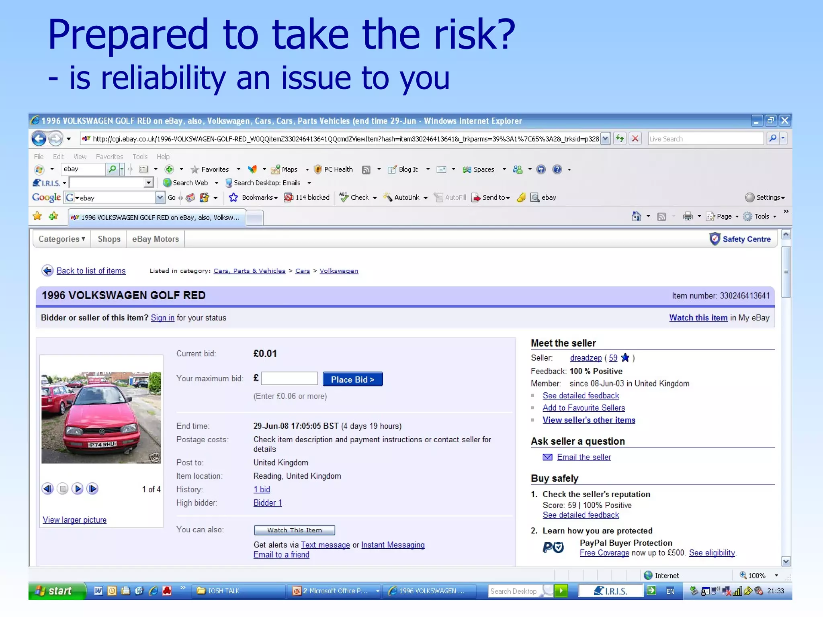Go back using the browser Back arrow
The image size is (823, 617).
click(39, 139)
